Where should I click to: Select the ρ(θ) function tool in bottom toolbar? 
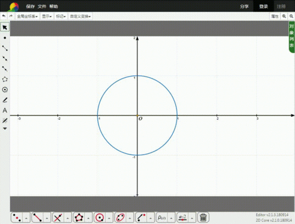[162, 218]
